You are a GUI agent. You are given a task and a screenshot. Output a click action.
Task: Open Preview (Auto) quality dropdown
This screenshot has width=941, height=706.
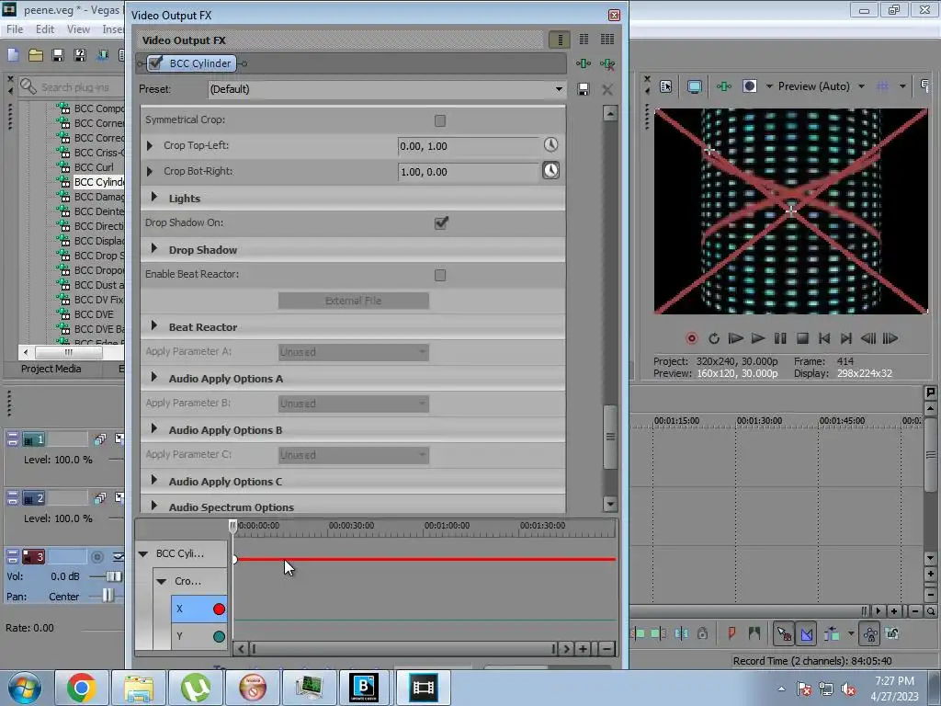861,86
